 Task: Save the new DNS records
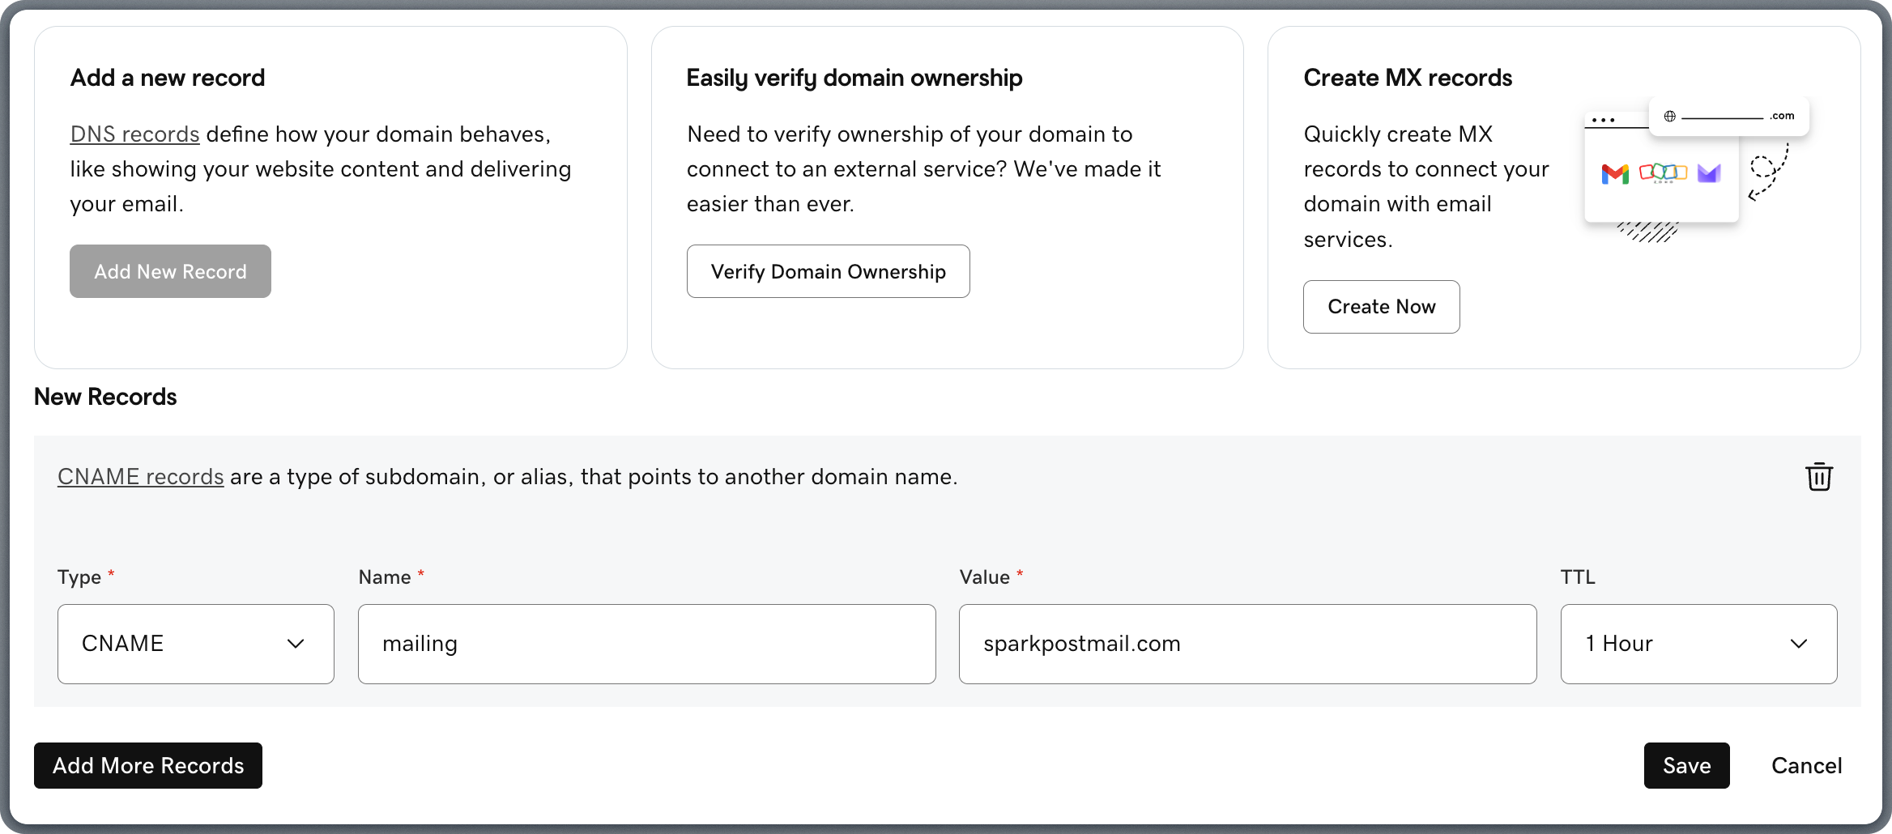point(1686,765)
